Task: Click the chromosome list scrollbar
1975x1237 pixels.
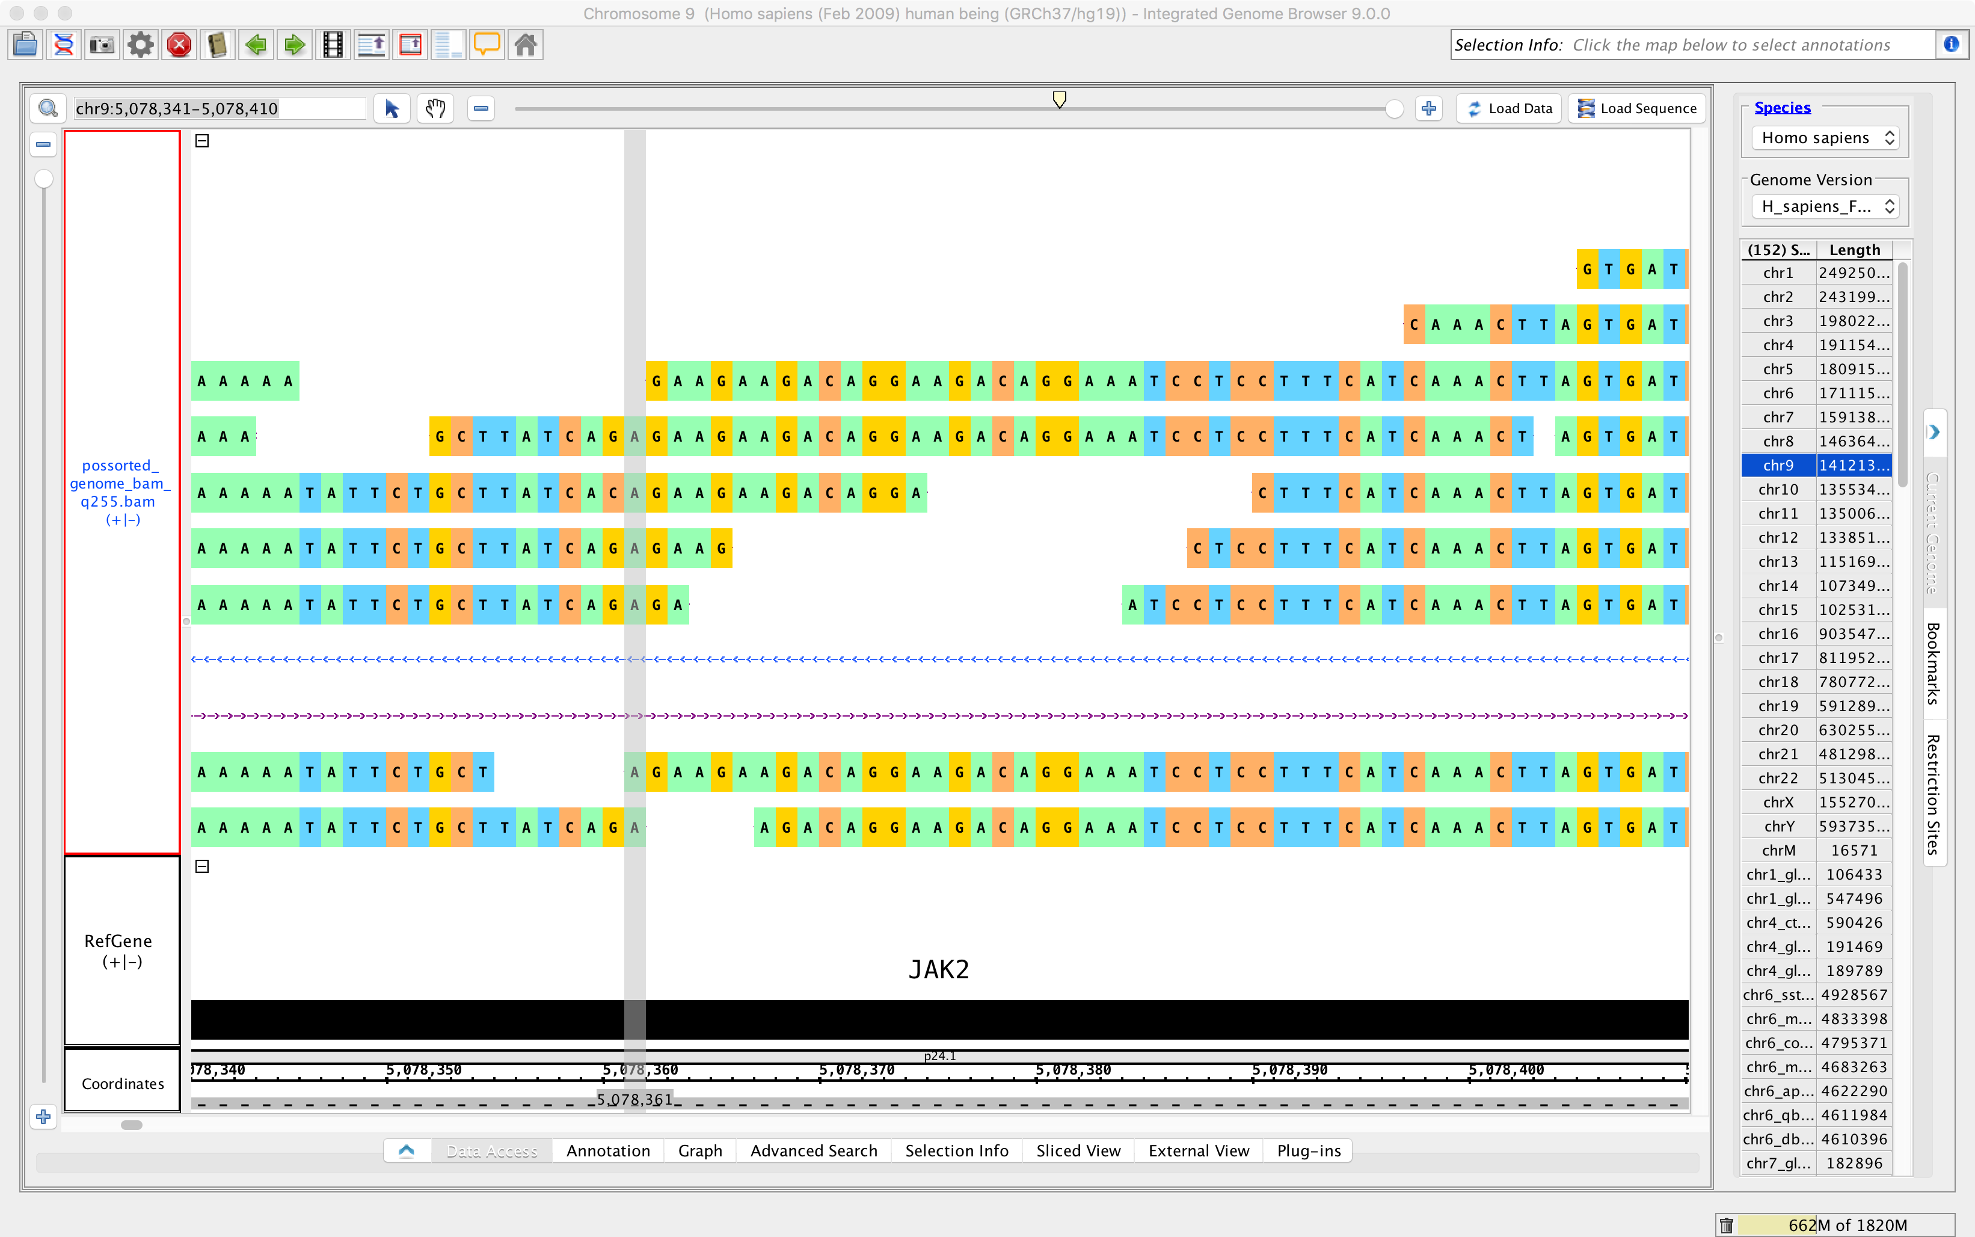Action: pos(1903,374)
